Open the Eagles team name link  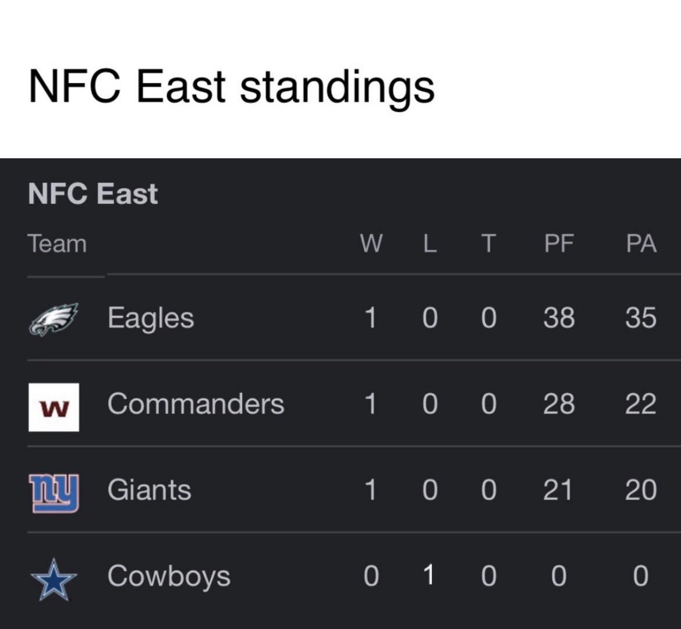[151, 318]
